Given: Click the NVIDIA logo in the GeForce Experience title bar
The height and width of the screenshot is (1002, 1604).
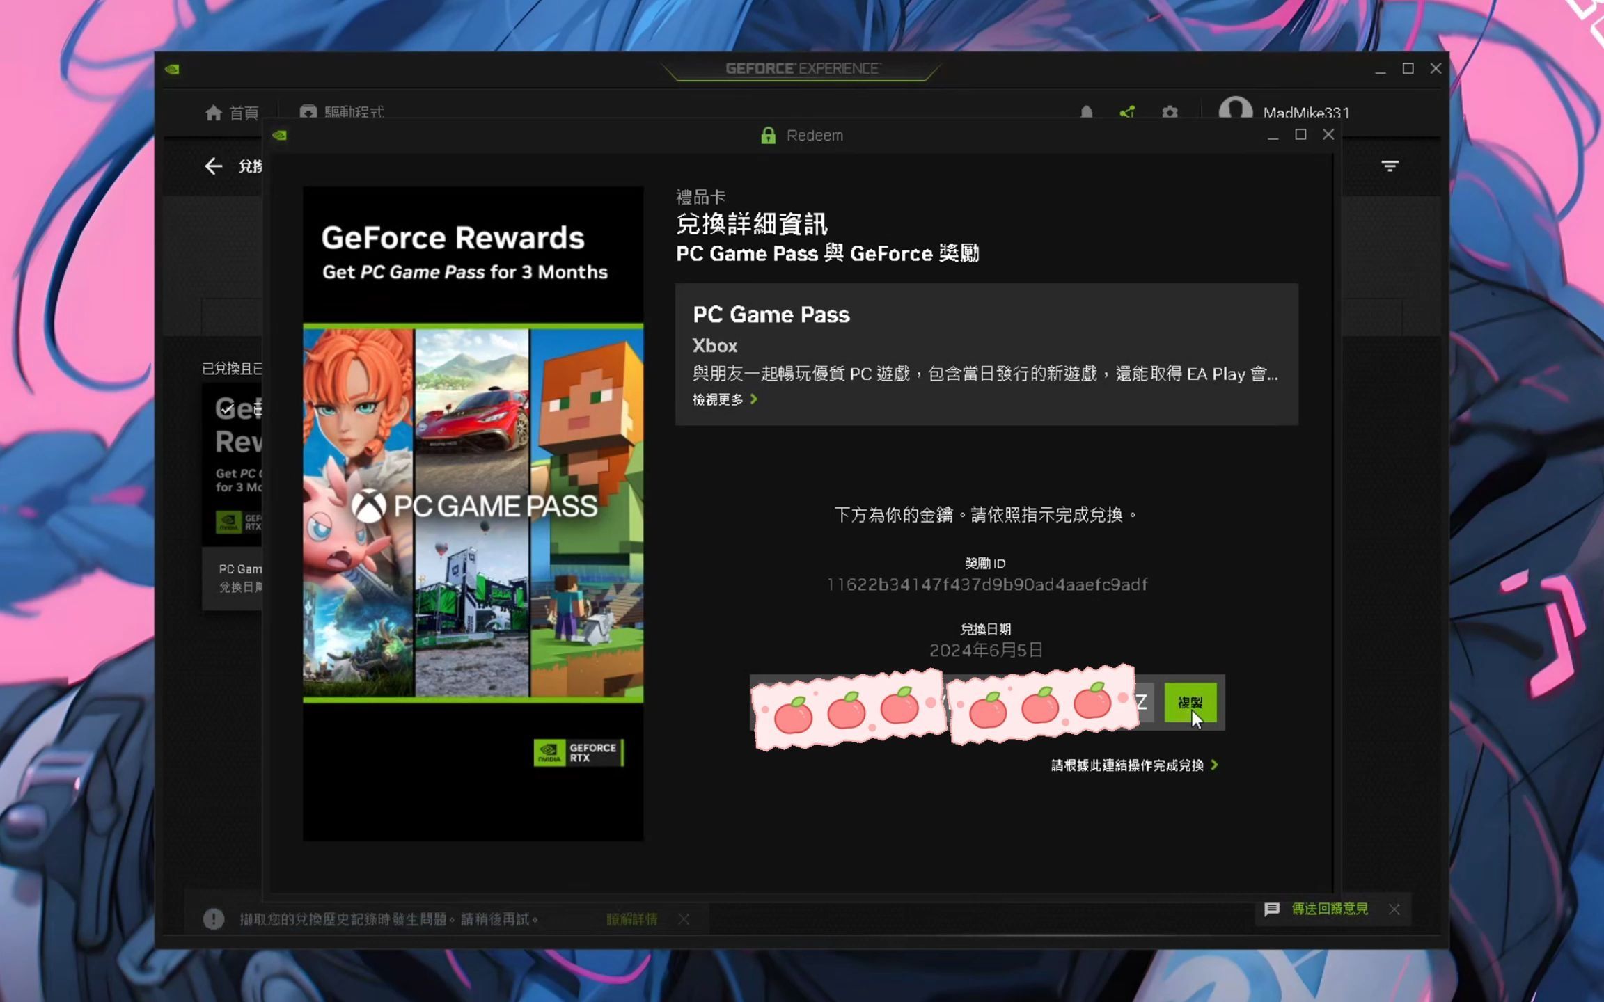Looking at the screenshot, I should coord(172,69).
